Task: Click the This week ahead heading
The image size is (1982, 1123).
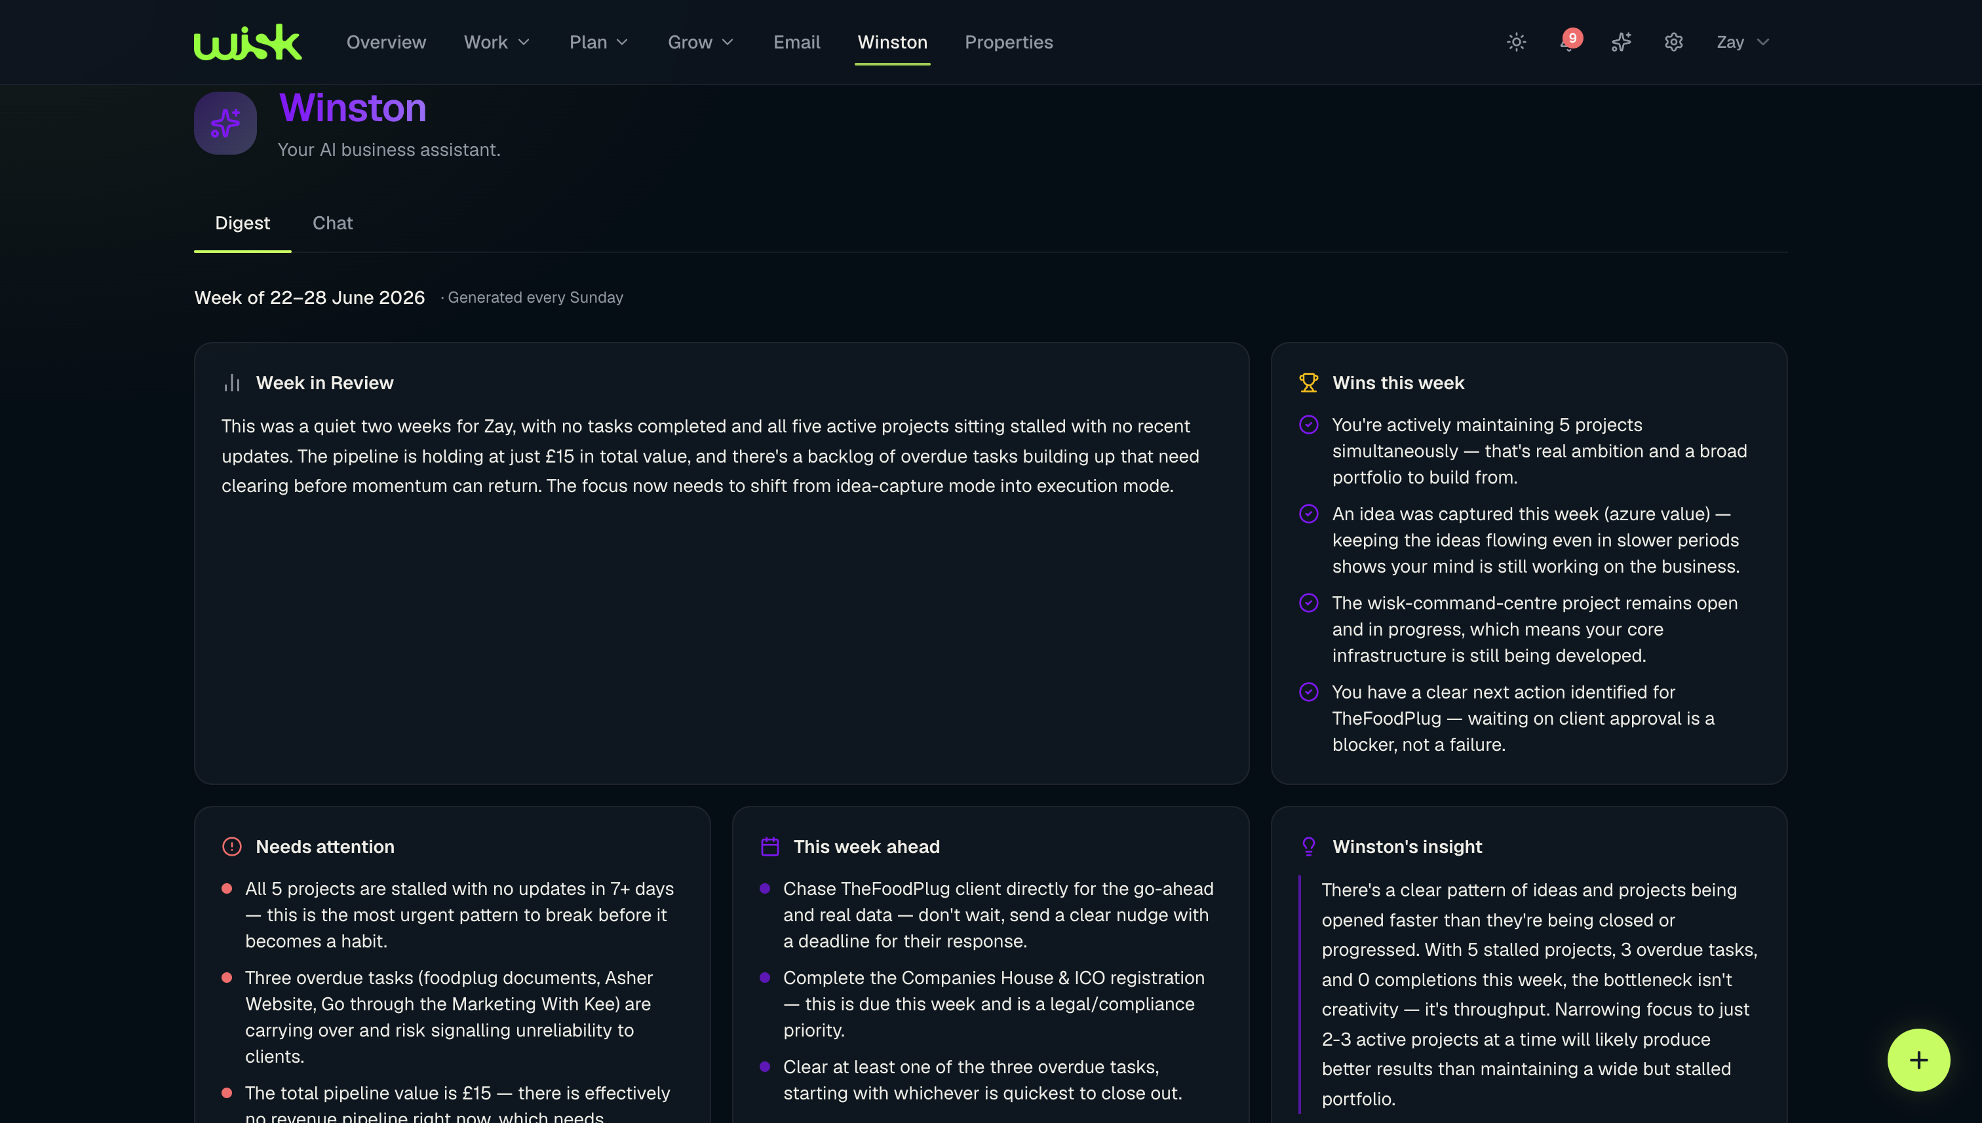Action: click(866, 846)
